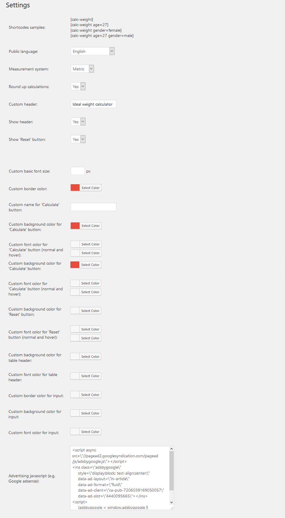Open the Show 'Reset' button dropdown

point(78,139)
